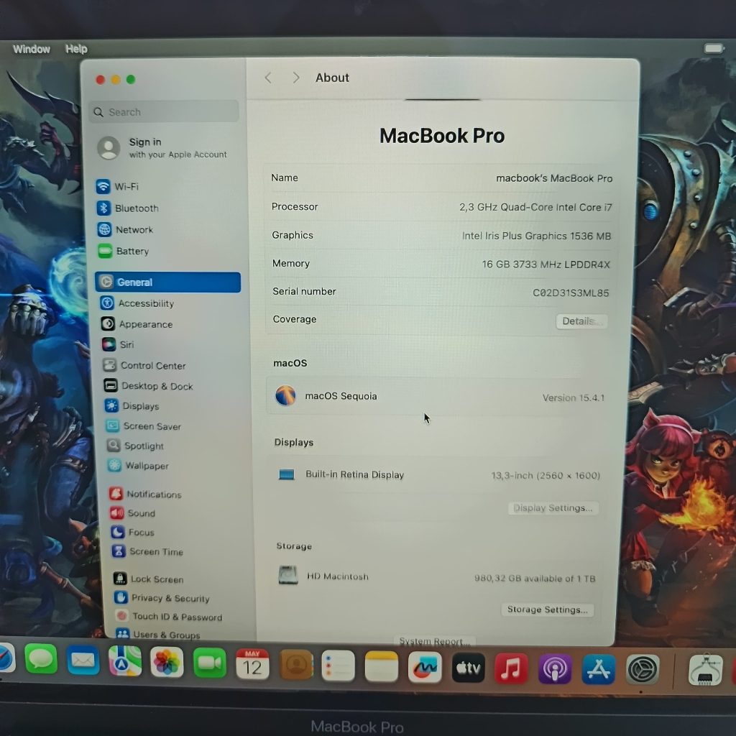
Task: Select Desktop & Dock in sidebar
Action: 156,386
